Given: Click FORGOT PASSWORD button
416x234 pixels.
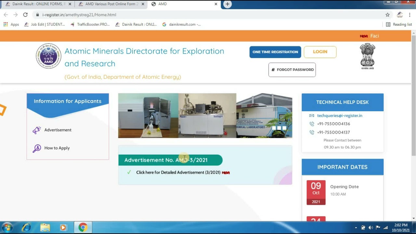Looking at the screenshot, I should pyautogui.click(x=292, y=70).
